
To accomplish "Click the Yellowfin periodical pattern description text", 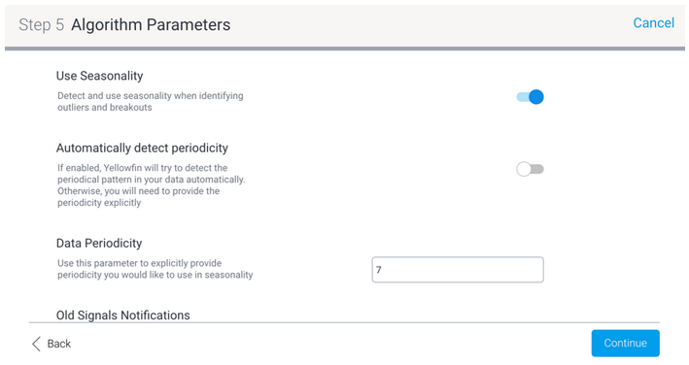I will [x=152, y=185].
